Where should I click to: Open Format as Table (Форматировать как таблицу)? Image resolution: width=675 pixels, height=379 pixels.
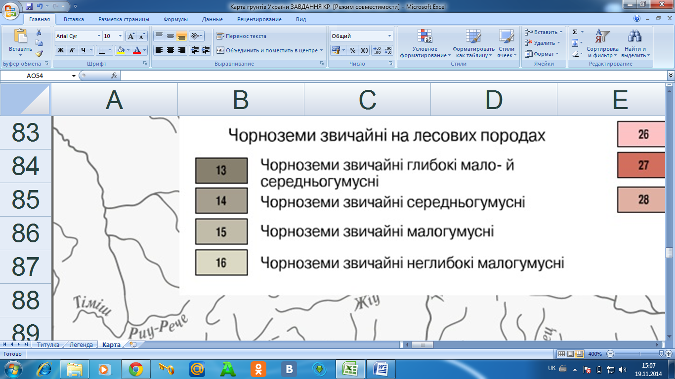473,43
